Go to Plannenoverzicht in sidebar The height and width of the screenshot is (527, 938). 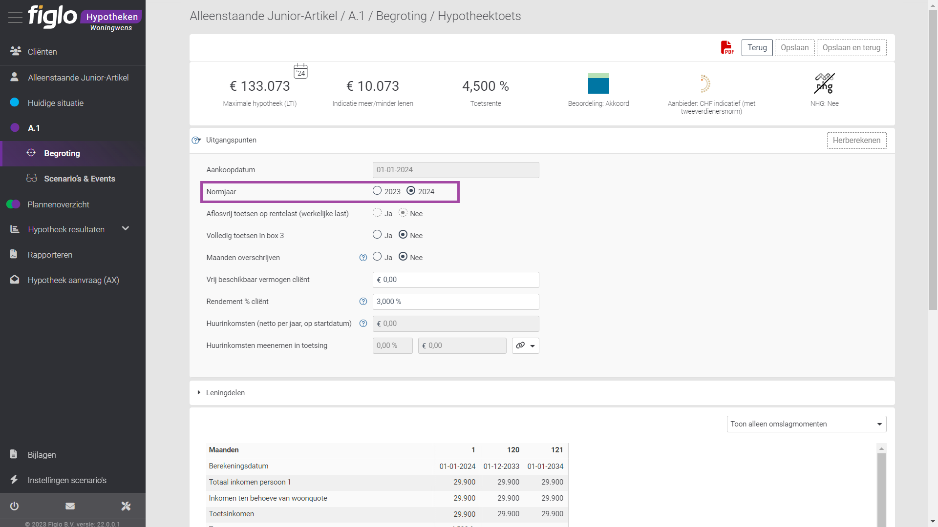click(x=58, y=204)
